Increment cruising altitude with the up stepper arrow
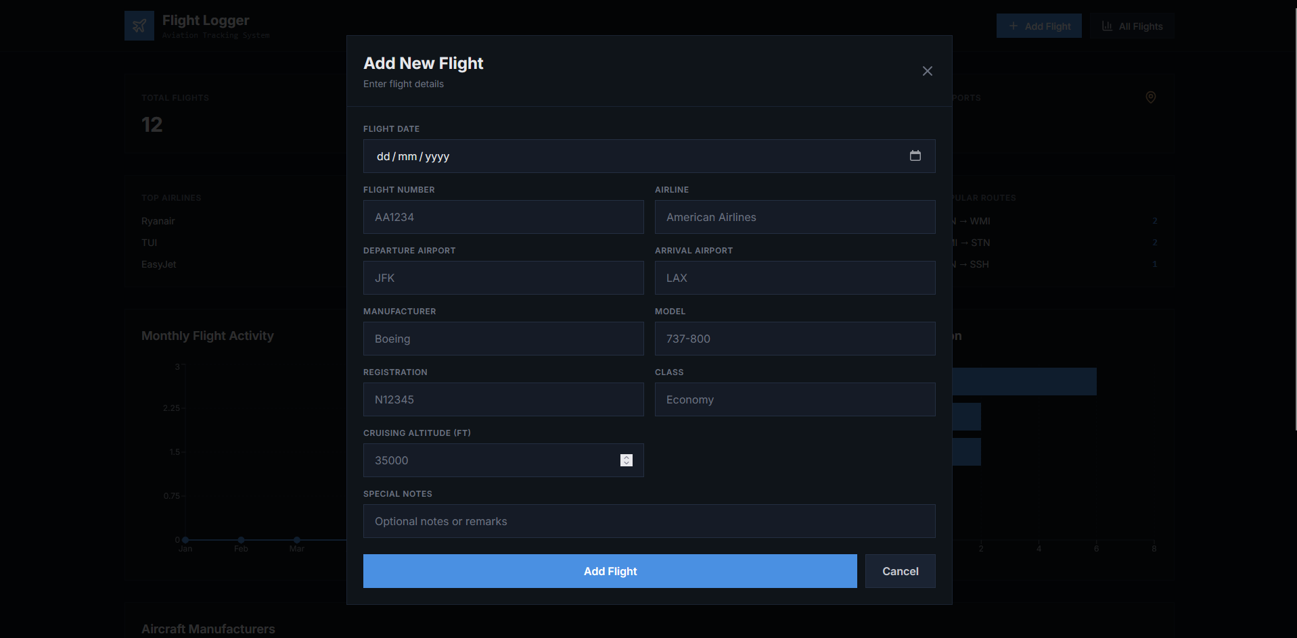Screen dimensions: 1297x638 626,457
